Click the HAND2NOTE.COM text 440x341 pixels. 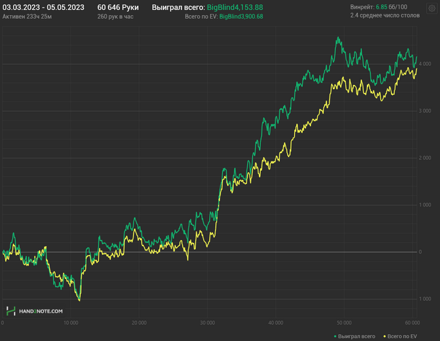(x=41, y=311)
